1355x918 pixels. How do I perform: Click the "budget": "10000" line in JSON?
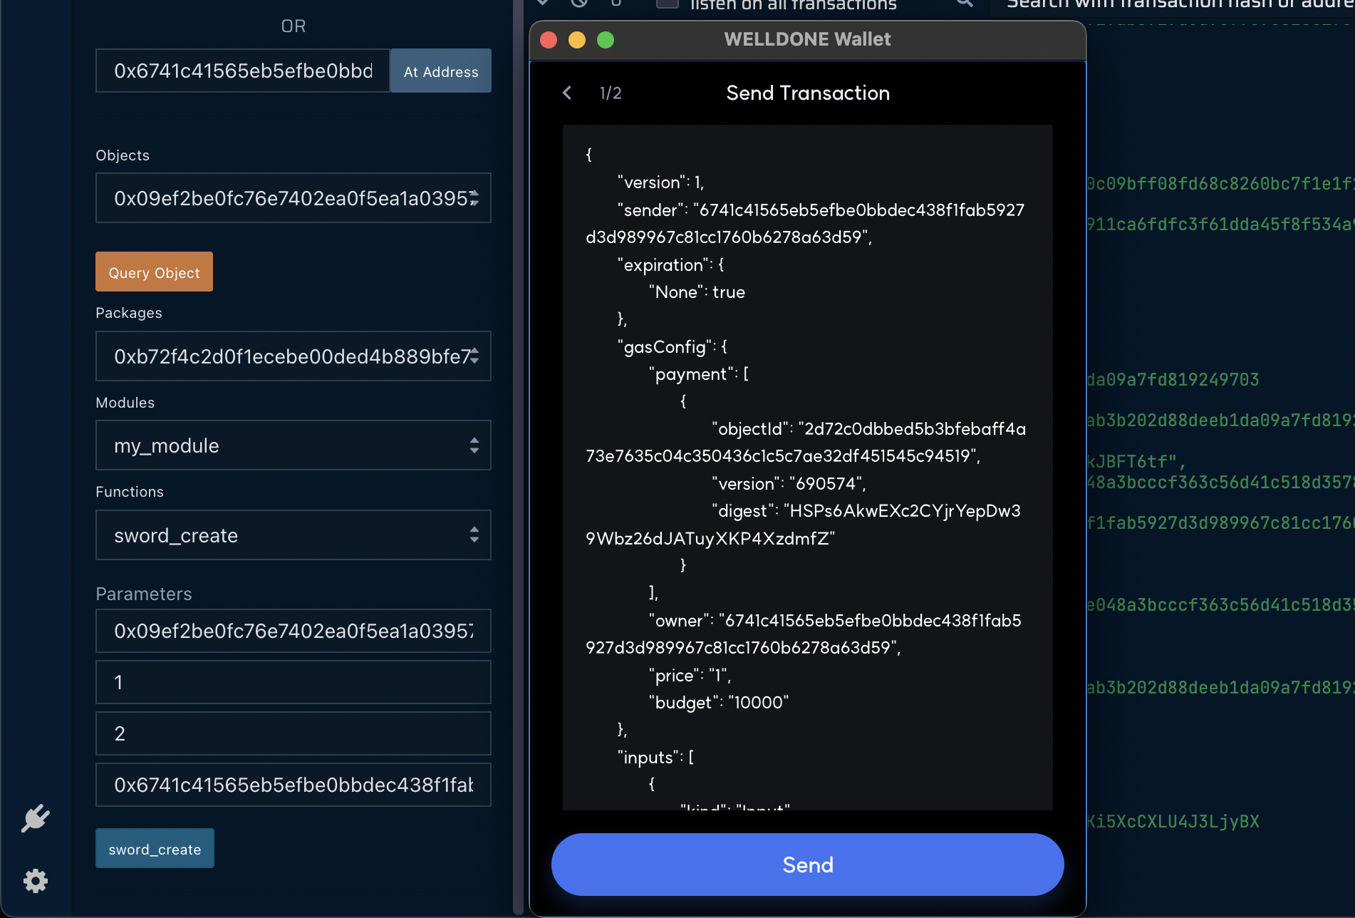(x=719, y=703)
